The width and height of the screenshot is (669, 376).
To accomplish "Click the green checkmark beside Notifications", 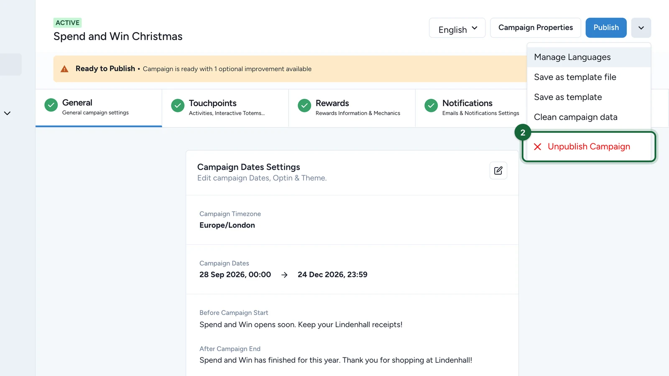I will click(x=431, y=106).
